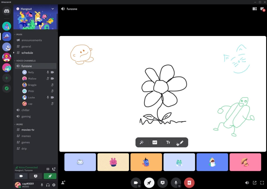Screen dimensions: 267x189
Task: Select the text tool (Tt) on the whiteboard
Action: [168, 142]
